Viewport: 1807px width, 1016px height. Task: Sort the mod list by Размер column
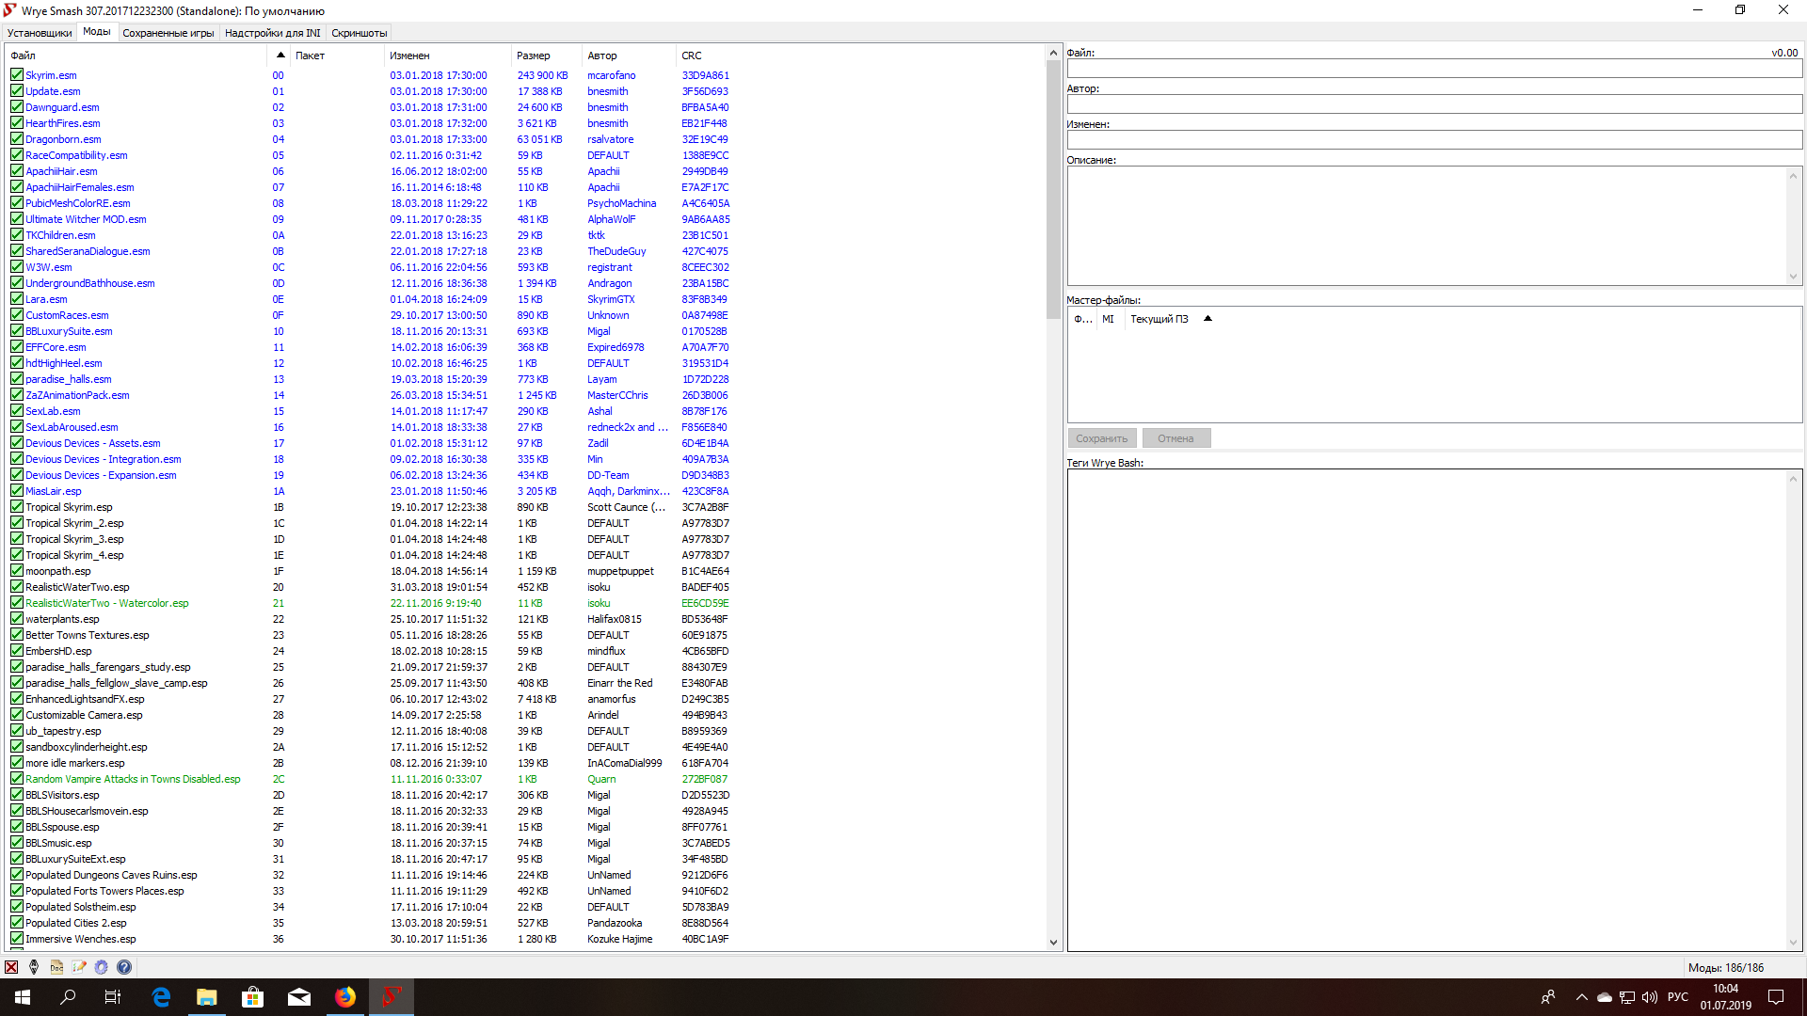coord(534,56)
